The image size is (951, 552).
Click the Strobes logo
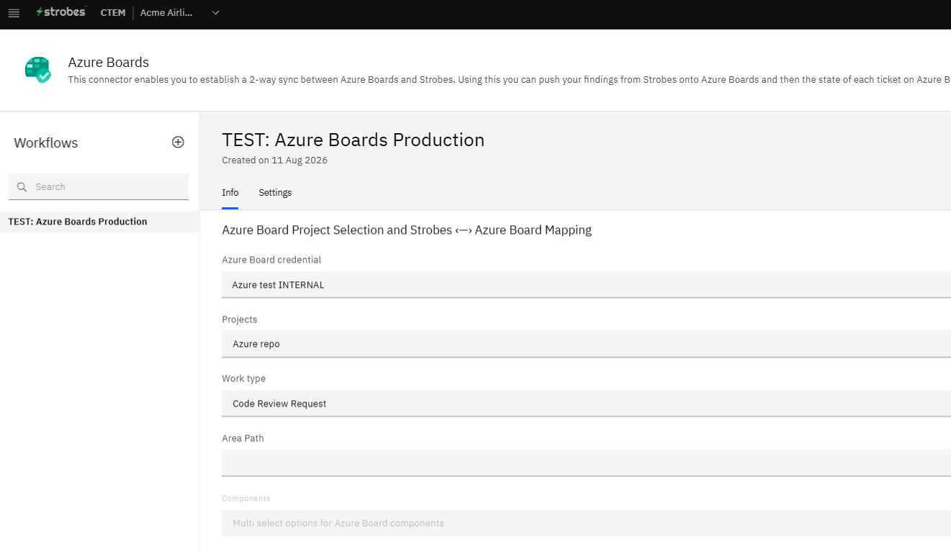click(61, 12)
